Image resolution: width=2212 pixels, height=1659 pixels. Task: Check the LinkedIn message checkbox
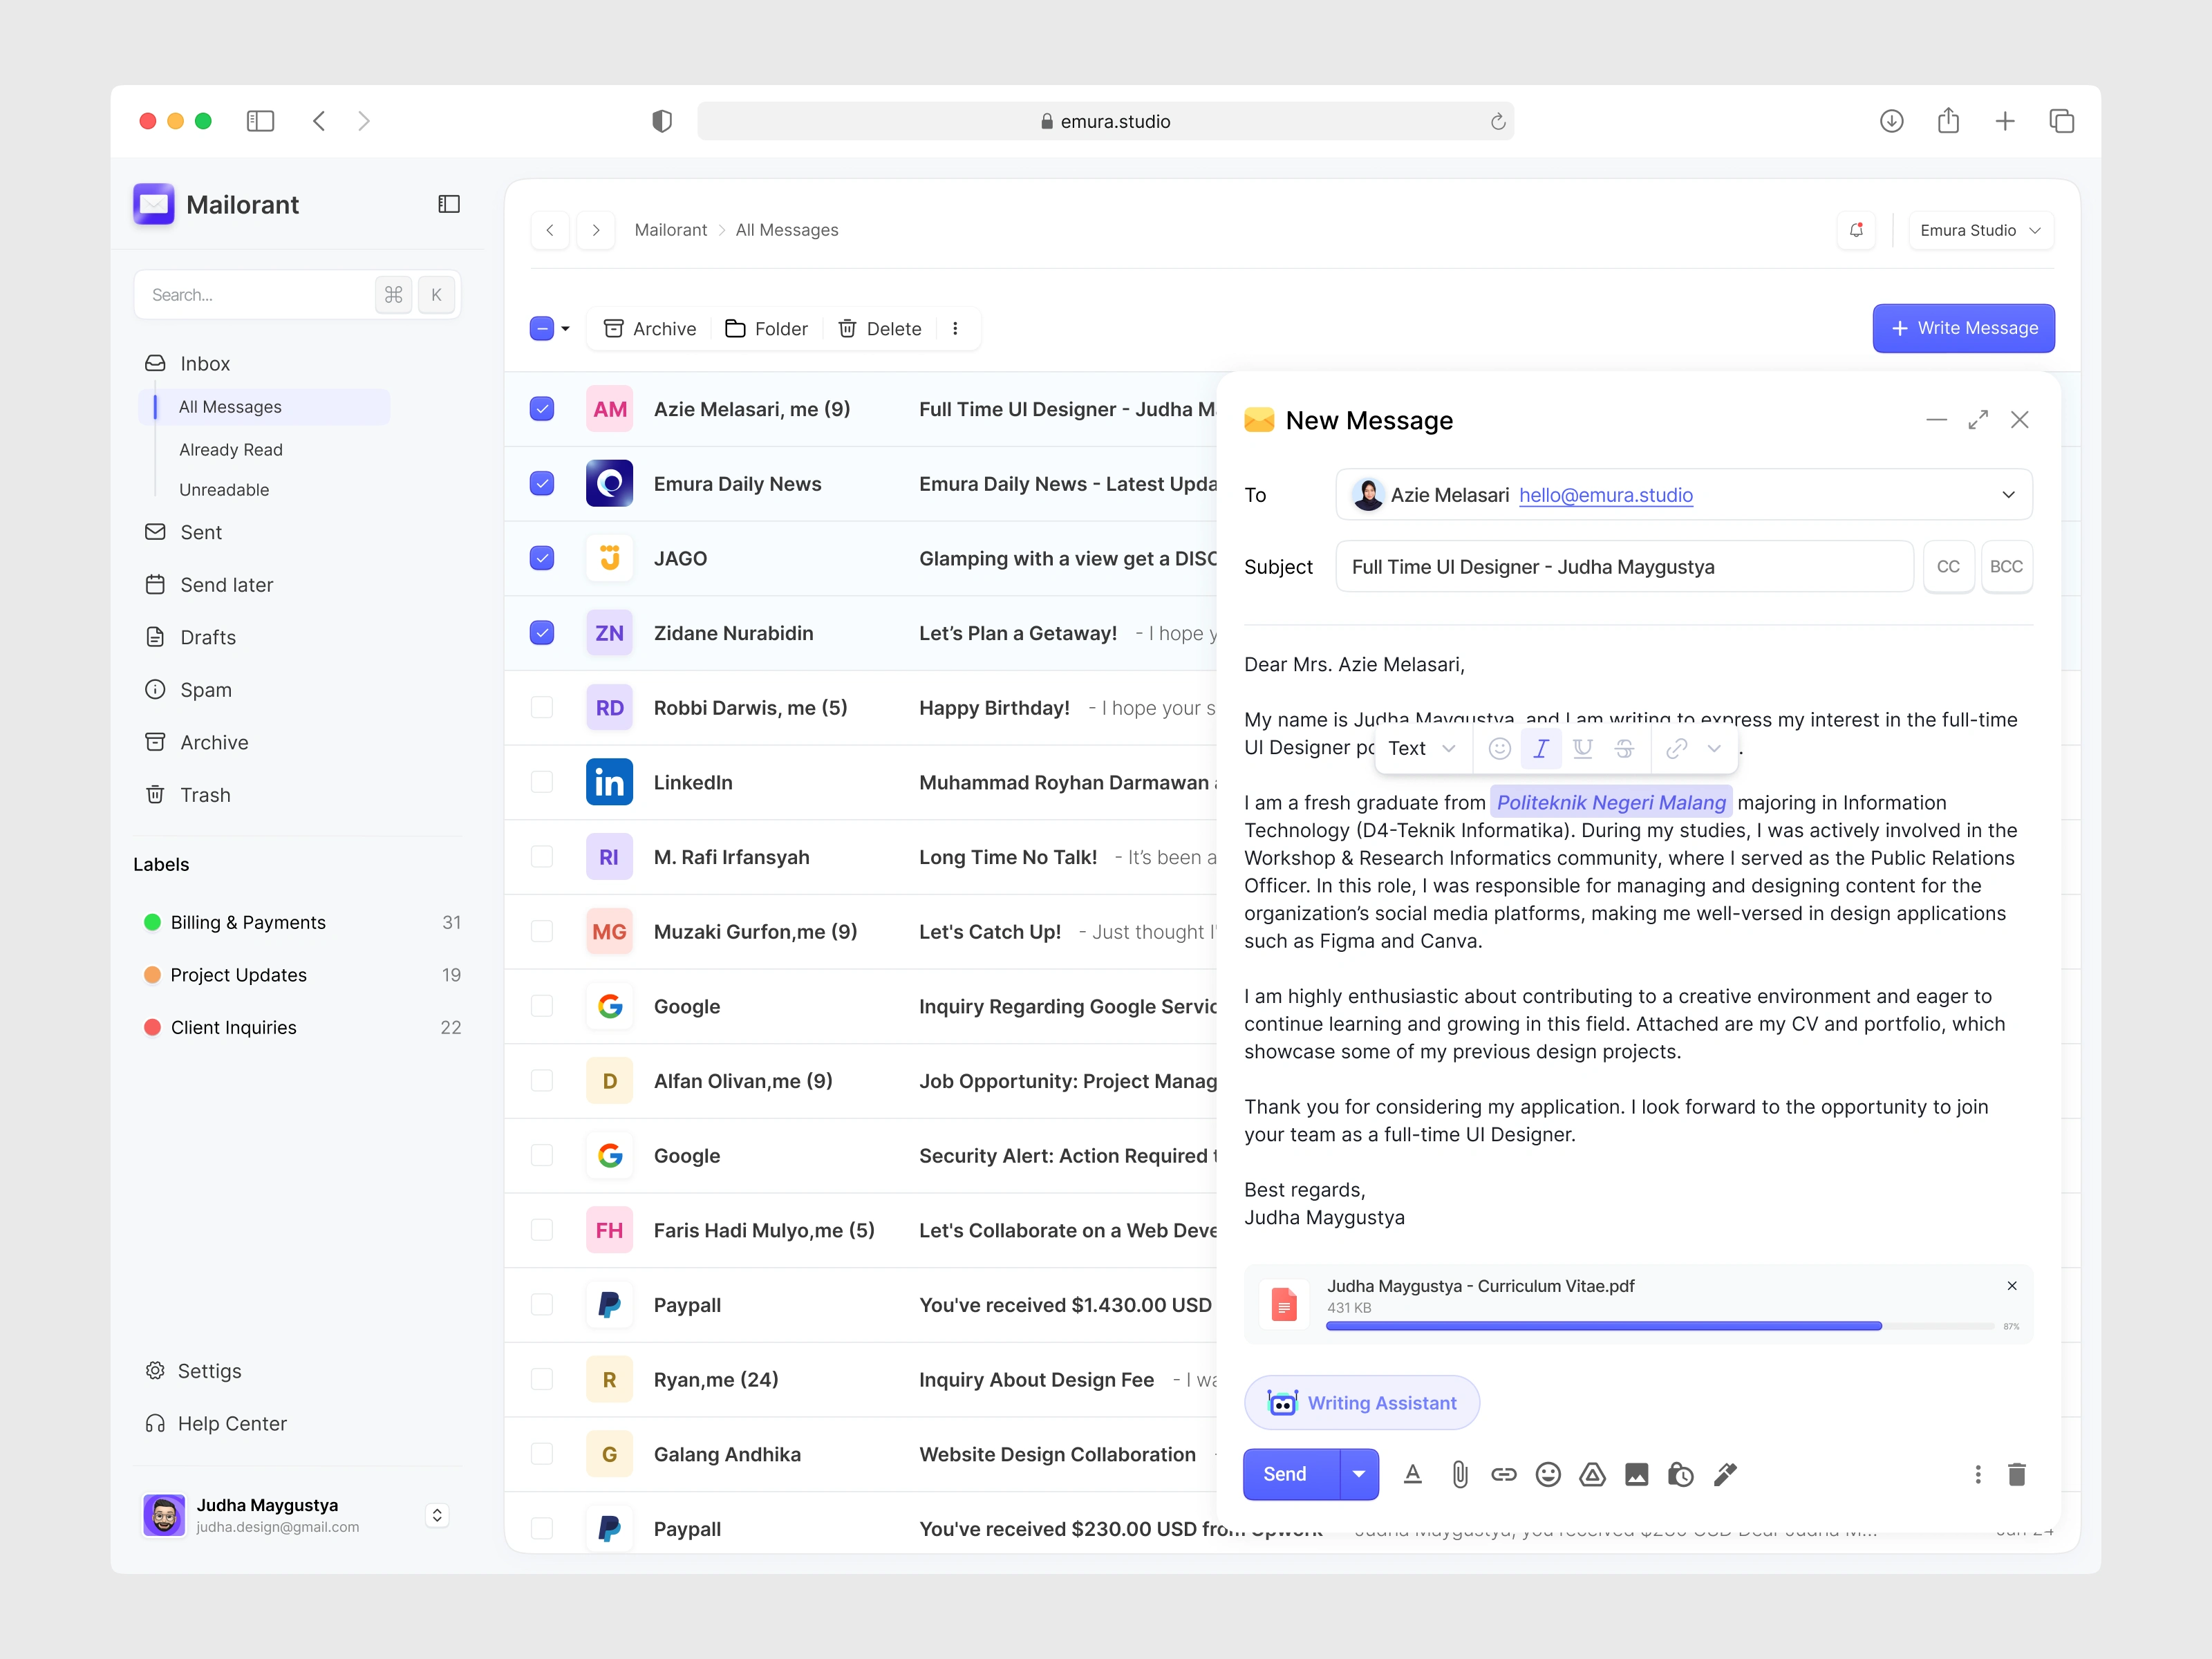pos(542,782)
